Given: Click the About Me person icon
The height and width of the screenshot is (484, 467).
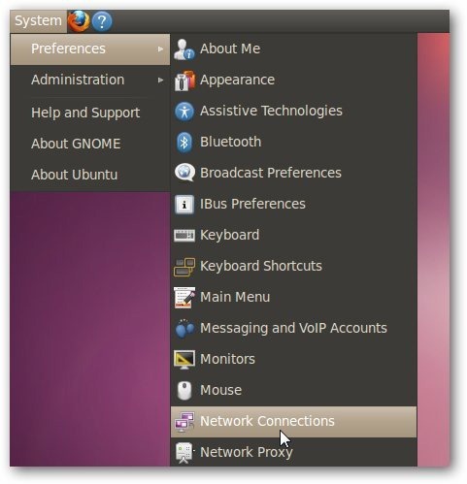Looking at the screenshot, I should 183,49.
